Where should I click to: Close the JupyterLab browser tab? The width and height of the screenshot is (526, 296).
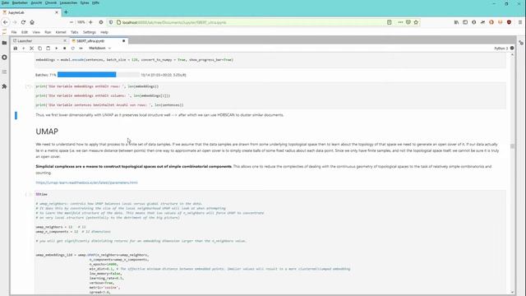57,12
